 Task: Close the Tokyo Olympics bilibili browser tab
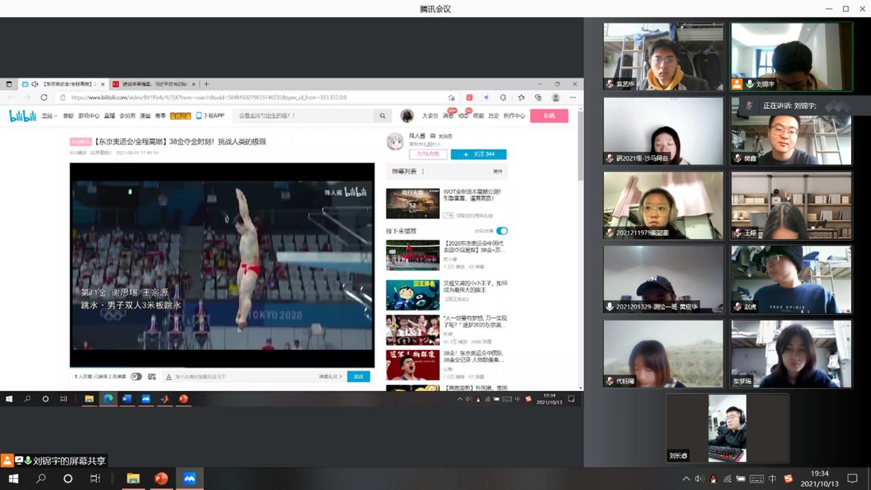click(103, 84)
